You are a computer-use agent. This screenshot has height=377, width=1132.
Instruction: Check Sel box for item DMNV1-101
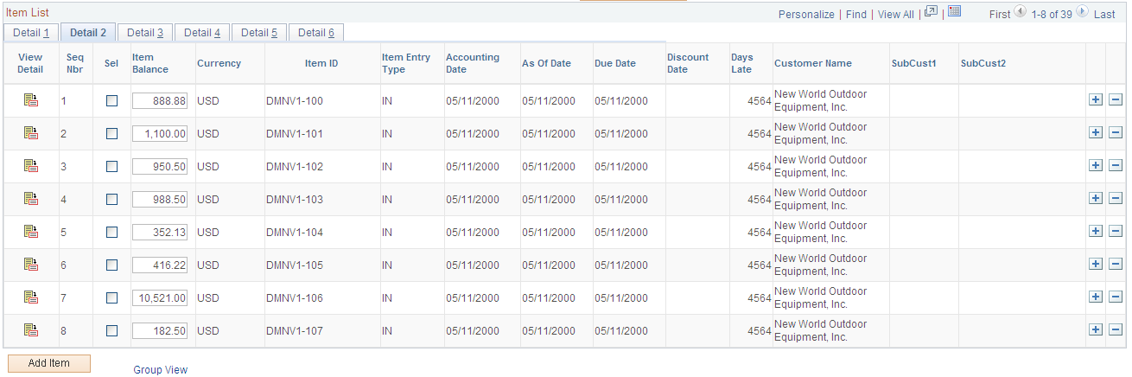coord(111,134)
